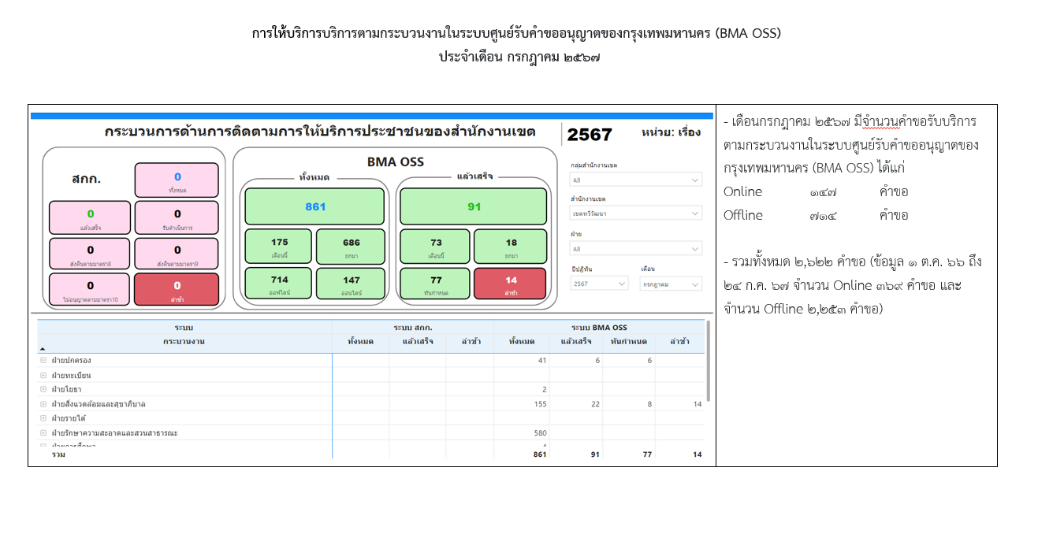Open the เดือน dropdown showing กรกฎาคม
Image resolution: width=1038 pixels, height=538 pixels.
point(671,284)
